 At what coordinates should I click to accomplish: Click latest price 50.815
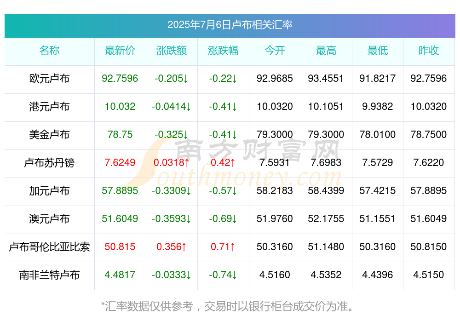[120, 247]
